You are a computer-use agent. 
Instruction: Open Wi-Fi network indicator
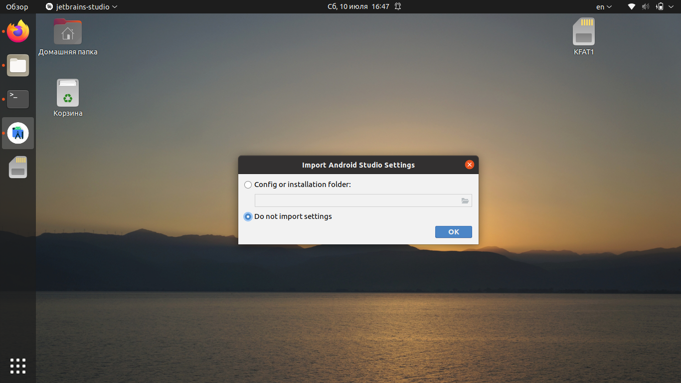tap(632, 7)
